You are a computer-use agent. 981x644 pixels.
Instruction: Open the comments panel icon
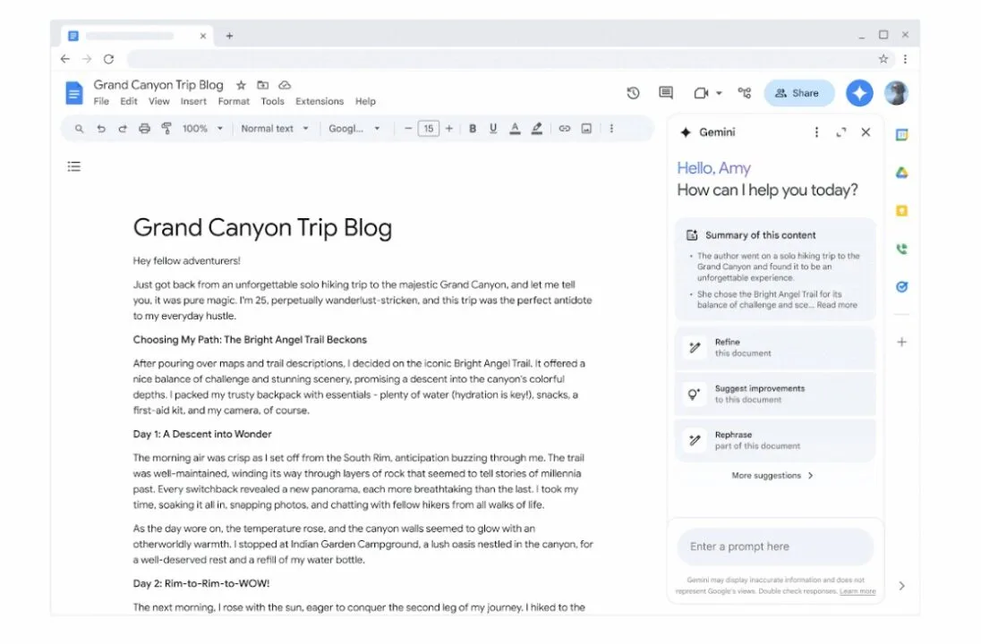click(x=665, y=93)
